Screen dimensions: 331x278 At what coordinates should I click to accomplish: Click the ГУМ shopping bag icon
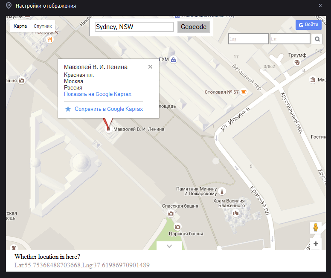173,60
